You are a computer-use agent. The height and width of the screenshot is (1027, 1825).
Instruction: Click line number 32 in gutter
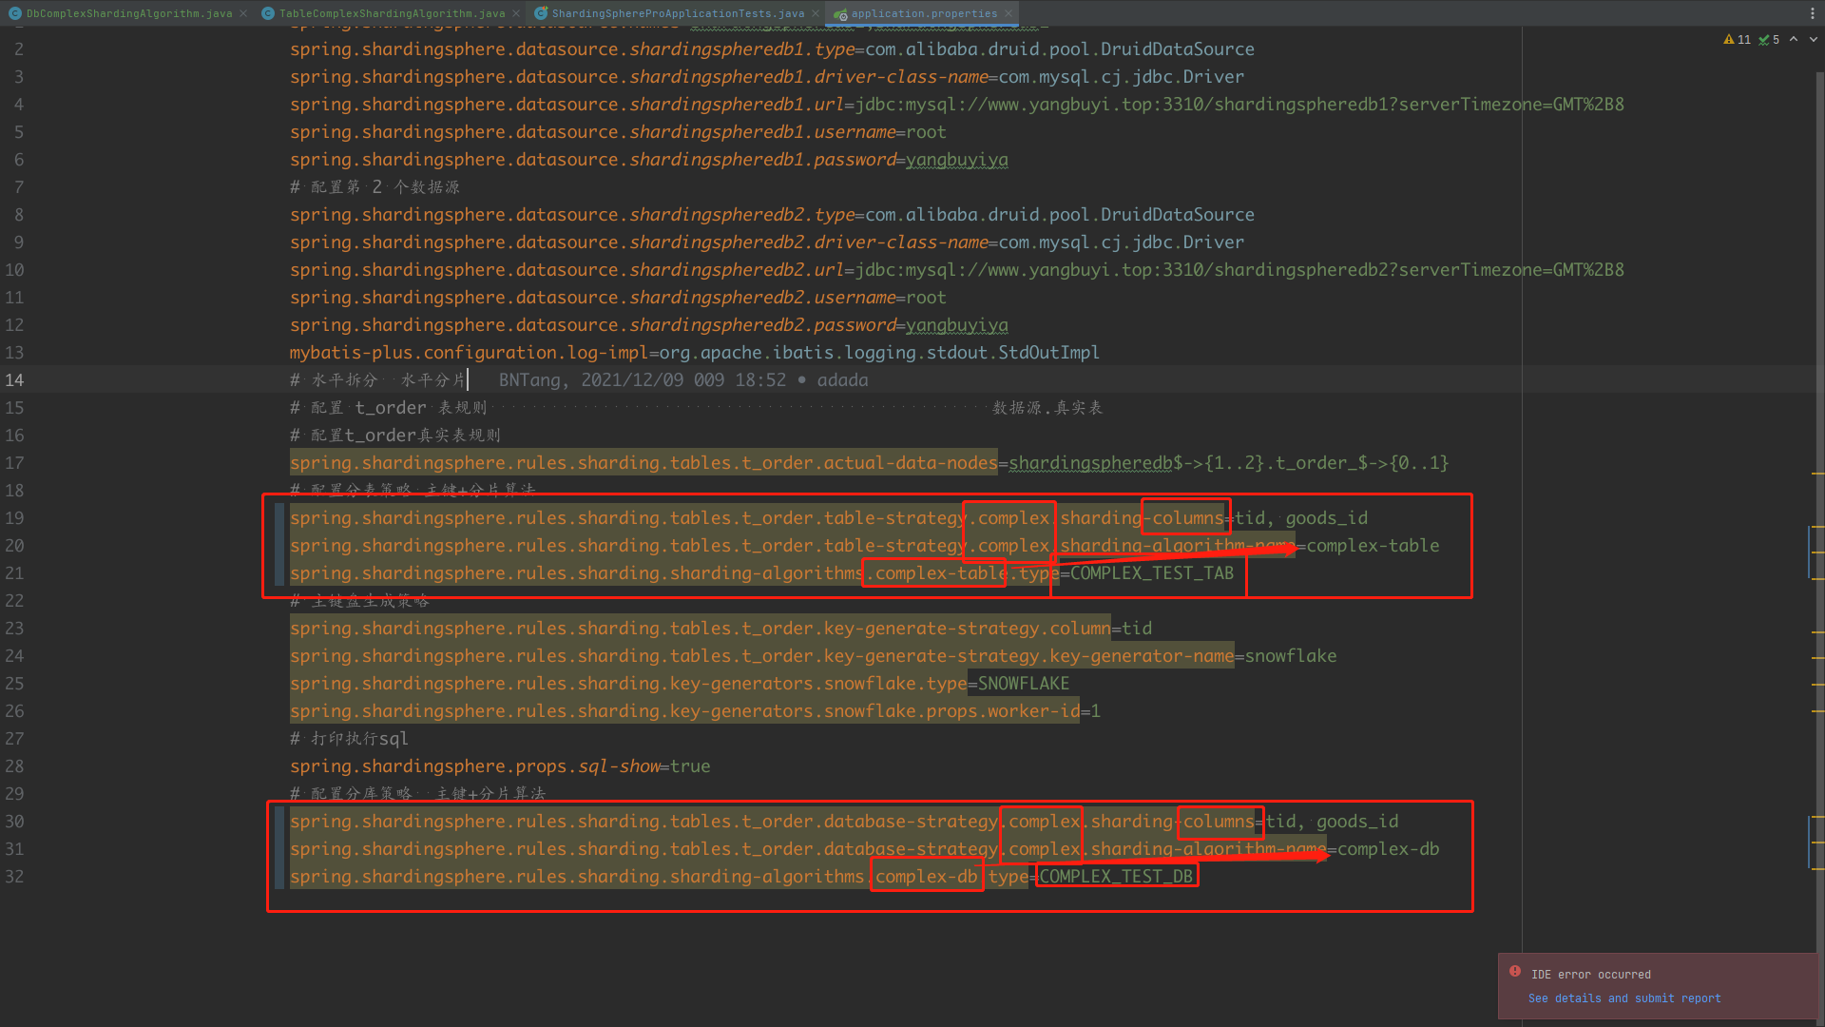[14, 877]
